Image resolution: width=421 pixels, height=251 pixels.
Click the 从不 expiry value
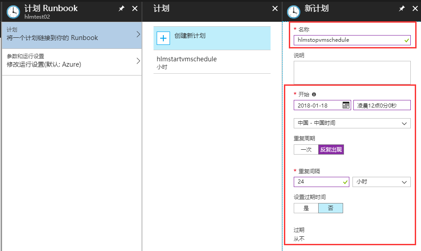(x=299, y=239)
